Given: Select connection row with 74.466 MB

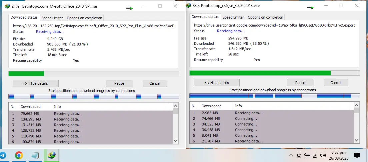Looking at the screenshot, I should [x=272, y=119].
